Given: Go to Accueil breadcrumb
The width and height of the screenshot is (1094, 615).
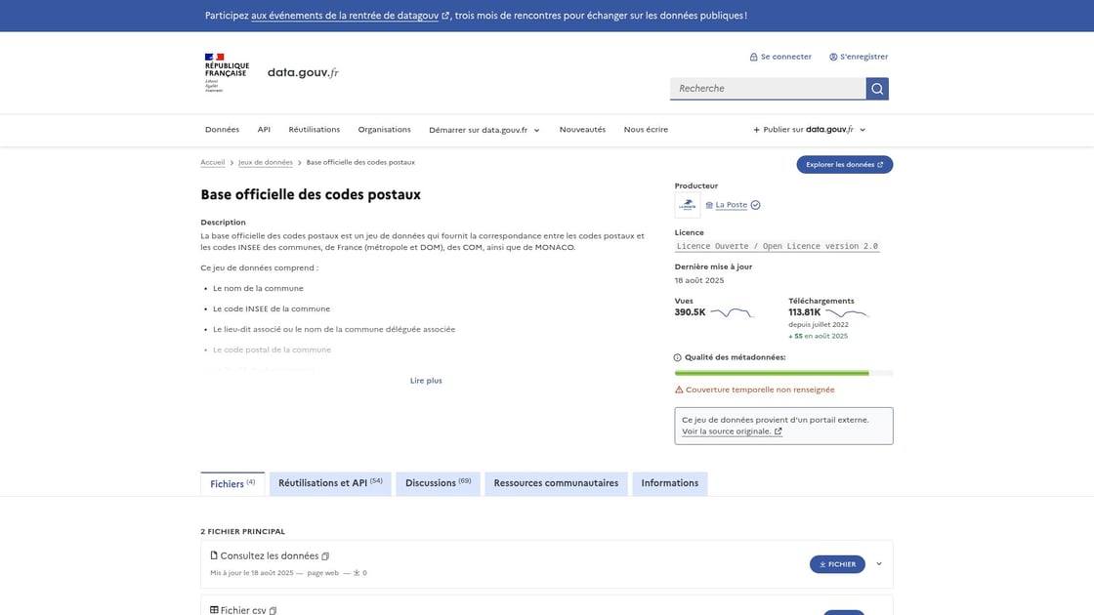Looking at the screenshot, I should (x=213, y=162).
